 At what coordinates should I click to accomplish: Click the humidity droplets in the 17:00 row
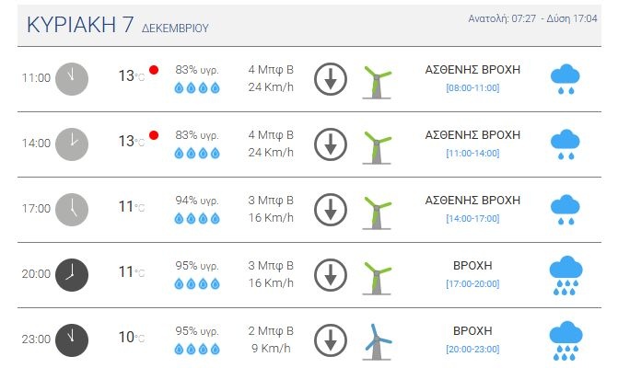(197, 219)
